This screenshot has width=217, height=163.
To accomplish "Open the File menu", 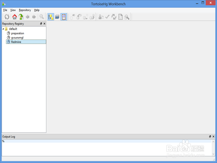I will 5,10.
